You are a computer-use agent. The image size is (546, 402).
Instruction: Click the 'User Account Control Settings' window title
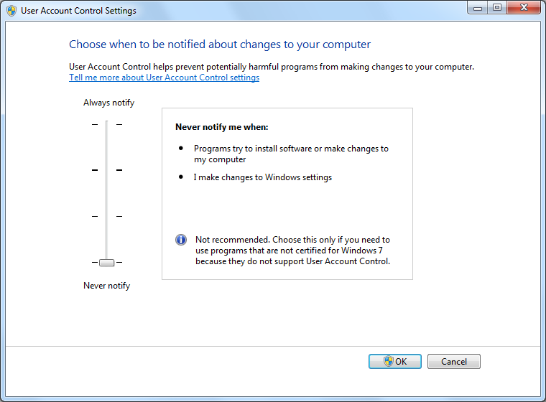78,11
